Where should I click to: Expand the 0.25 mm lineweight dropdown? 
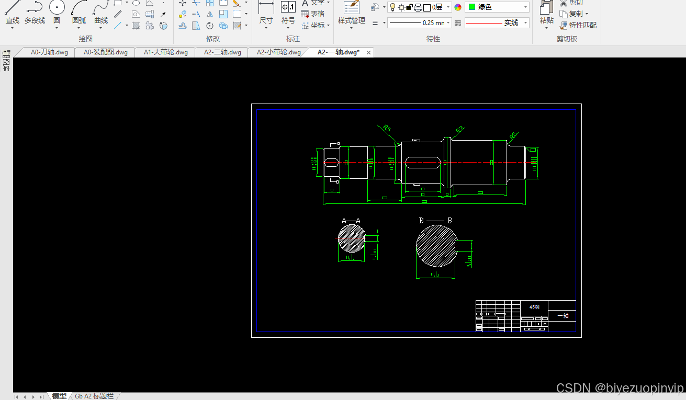pyautogui.click(x=419, y=23)
